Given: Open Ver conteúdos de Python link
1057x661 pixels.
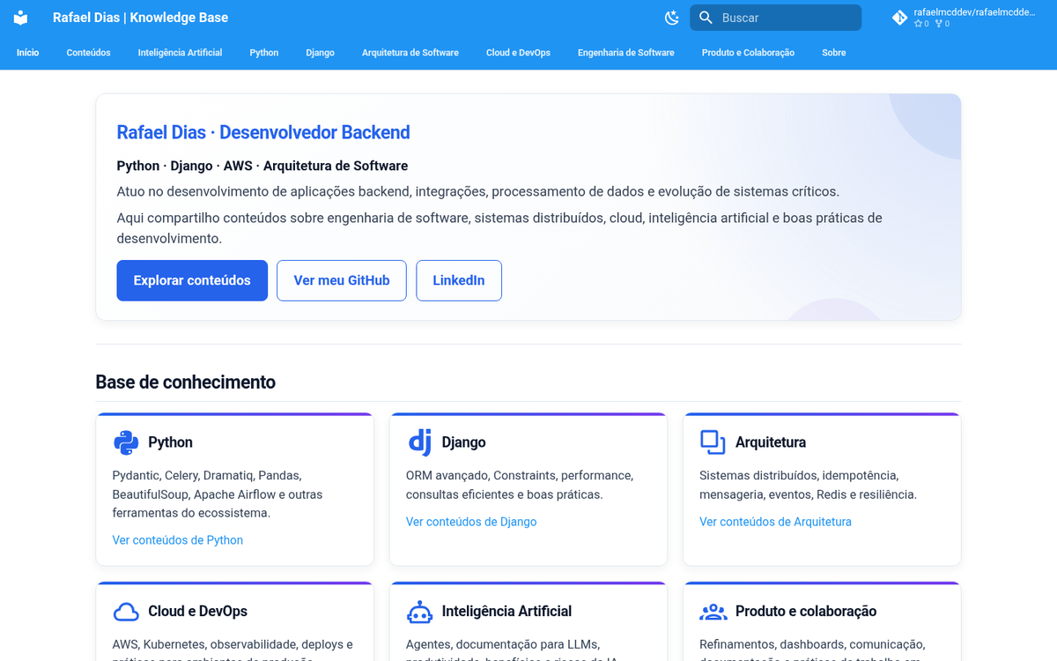Looking at the screenshot, I should pos(177,540).
